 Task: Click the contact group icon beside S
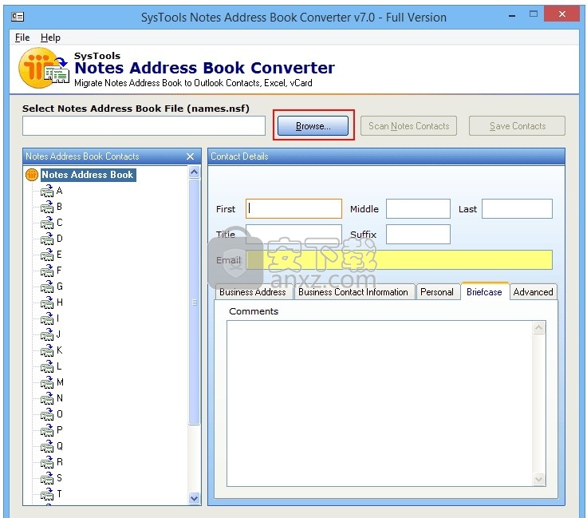[x=47, y=478]
